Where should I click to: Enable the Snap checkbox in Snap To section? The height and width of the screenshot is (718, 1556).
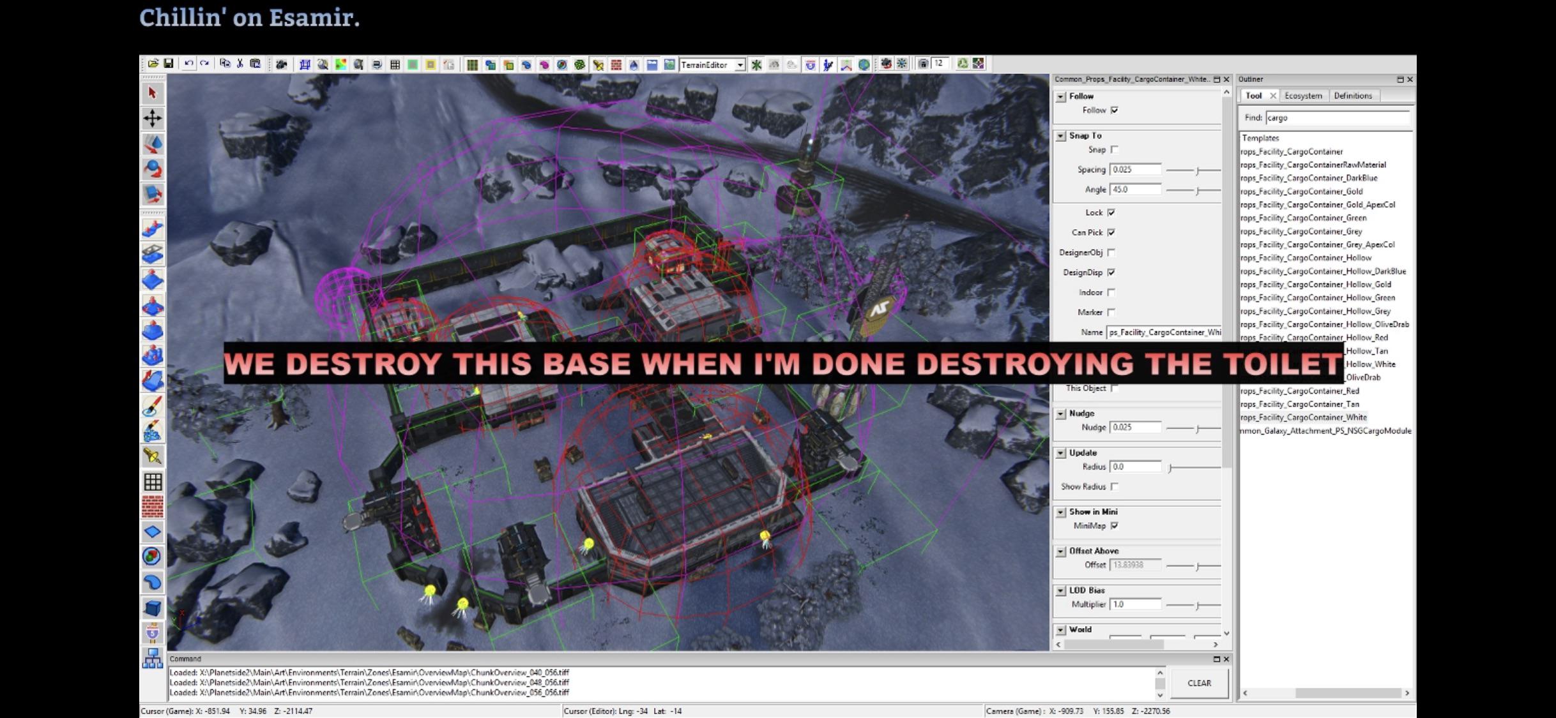tap(1115, 149)
